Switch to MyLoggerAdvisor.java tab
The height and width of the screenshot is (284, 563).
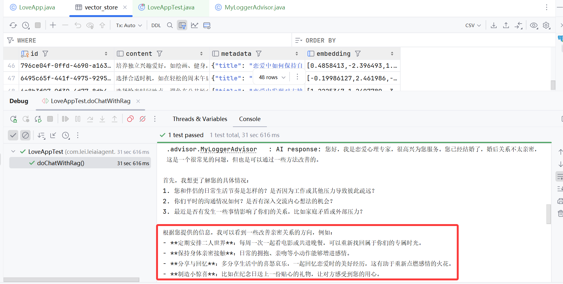250,7
